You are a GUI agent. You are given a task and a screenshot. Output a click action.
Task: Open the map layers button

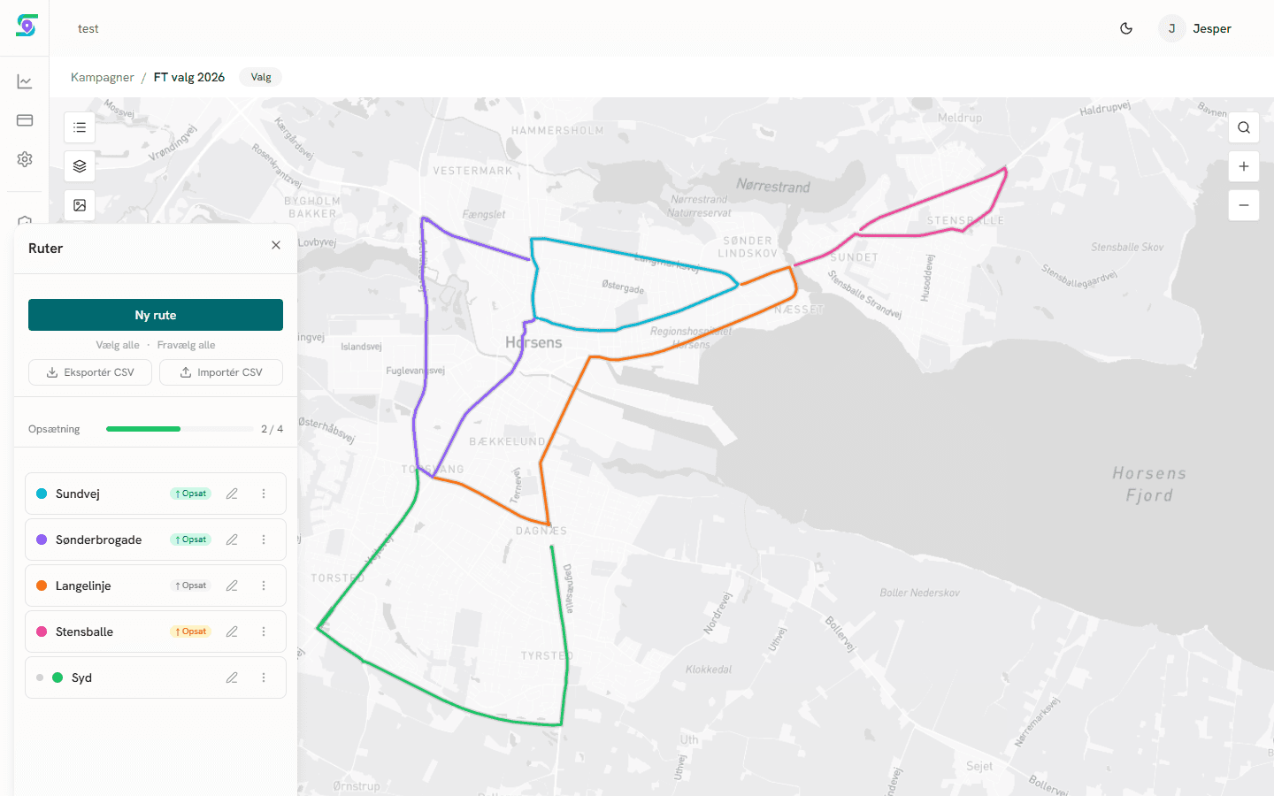[x=80, y=166]
